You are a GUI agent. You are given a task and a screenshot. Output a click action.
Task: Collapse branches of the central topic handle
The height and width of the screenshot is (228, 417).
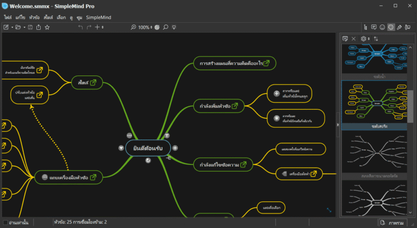pos(168,158)
